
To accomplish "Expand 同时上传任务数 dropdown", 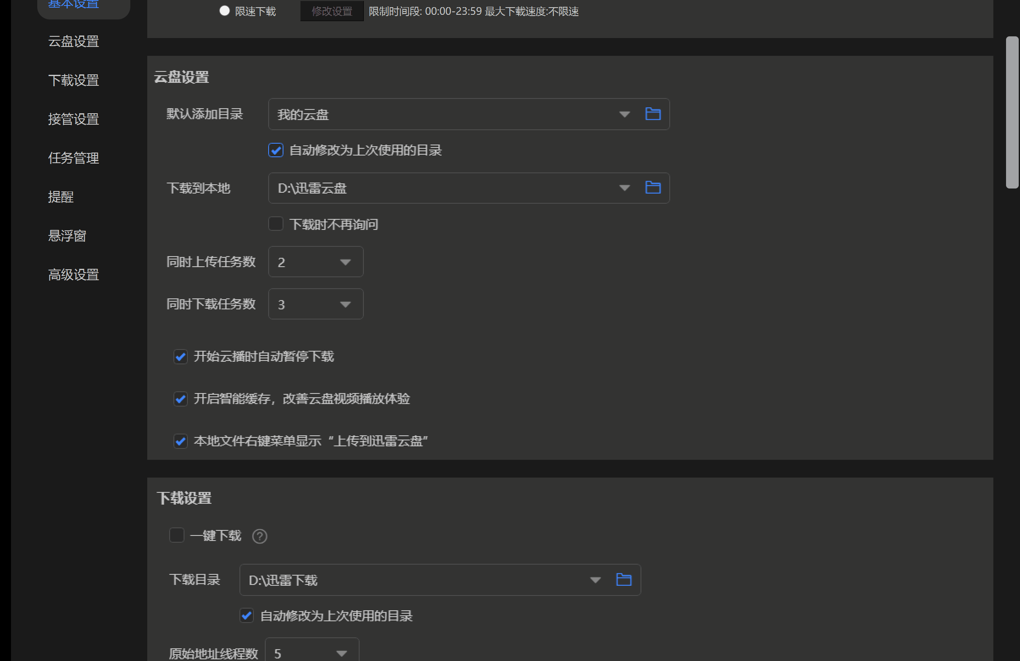I will point(345,262).
